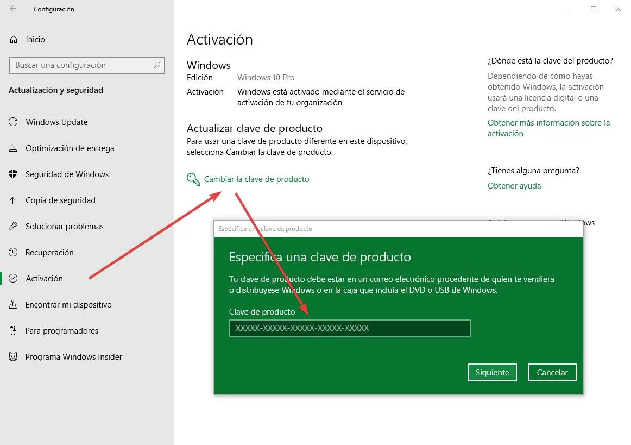Close the Configuración window

click(x=618, y=9)
